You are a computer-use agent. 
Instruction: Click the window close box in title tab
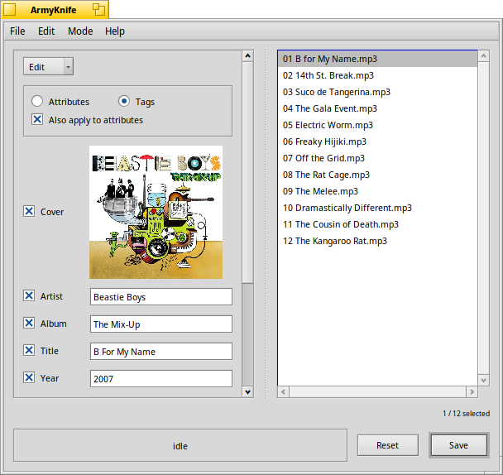(10, 9)
